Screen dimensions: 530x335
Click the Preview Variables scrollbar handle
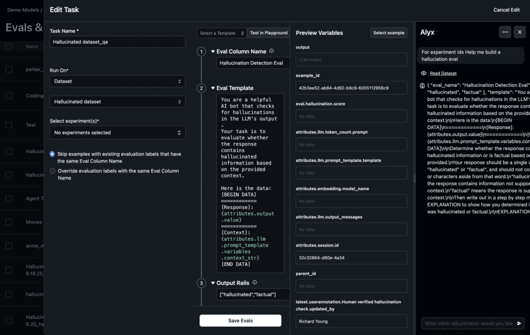tap(415, 178)
